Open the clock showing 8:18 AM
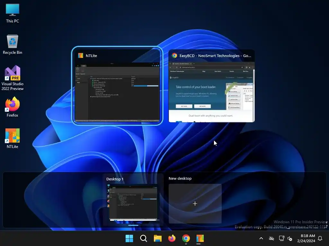This screenshot has height=246, width=329. coord(306,238)
